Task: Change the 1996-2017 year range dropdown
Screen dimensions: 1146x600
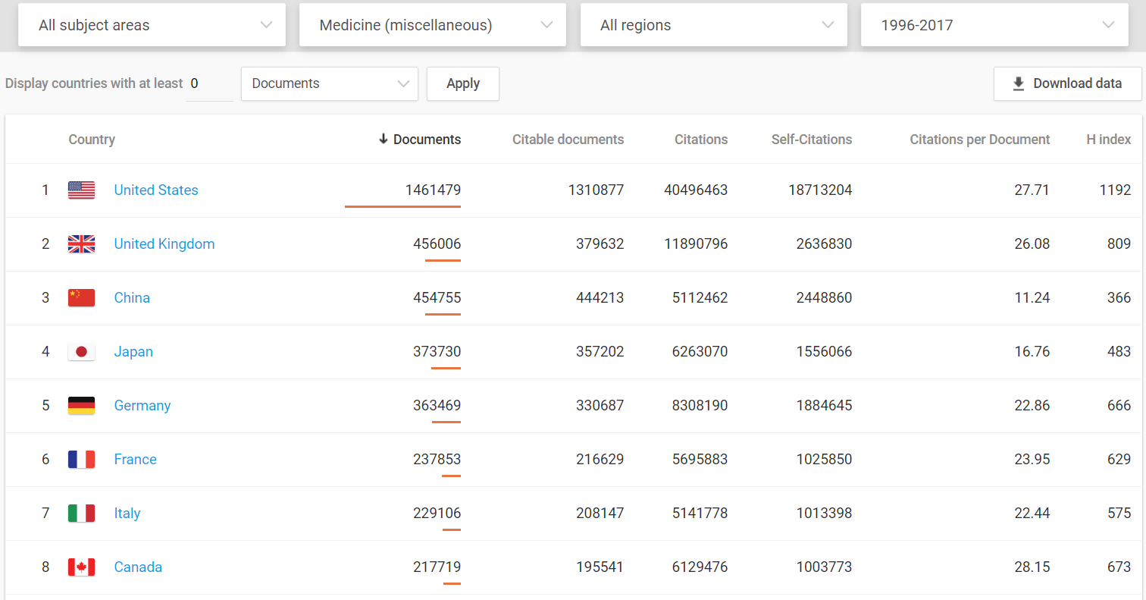Action: coord(994,25)
